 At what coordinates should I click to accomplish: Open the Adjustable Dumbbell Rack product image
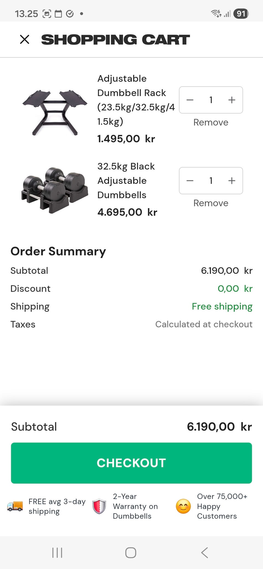[55, 112]
